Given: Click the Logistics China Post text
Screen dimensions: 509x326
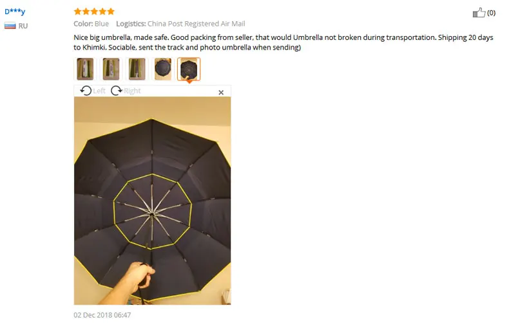Looking at the screenshot, I should coord(180,24).
